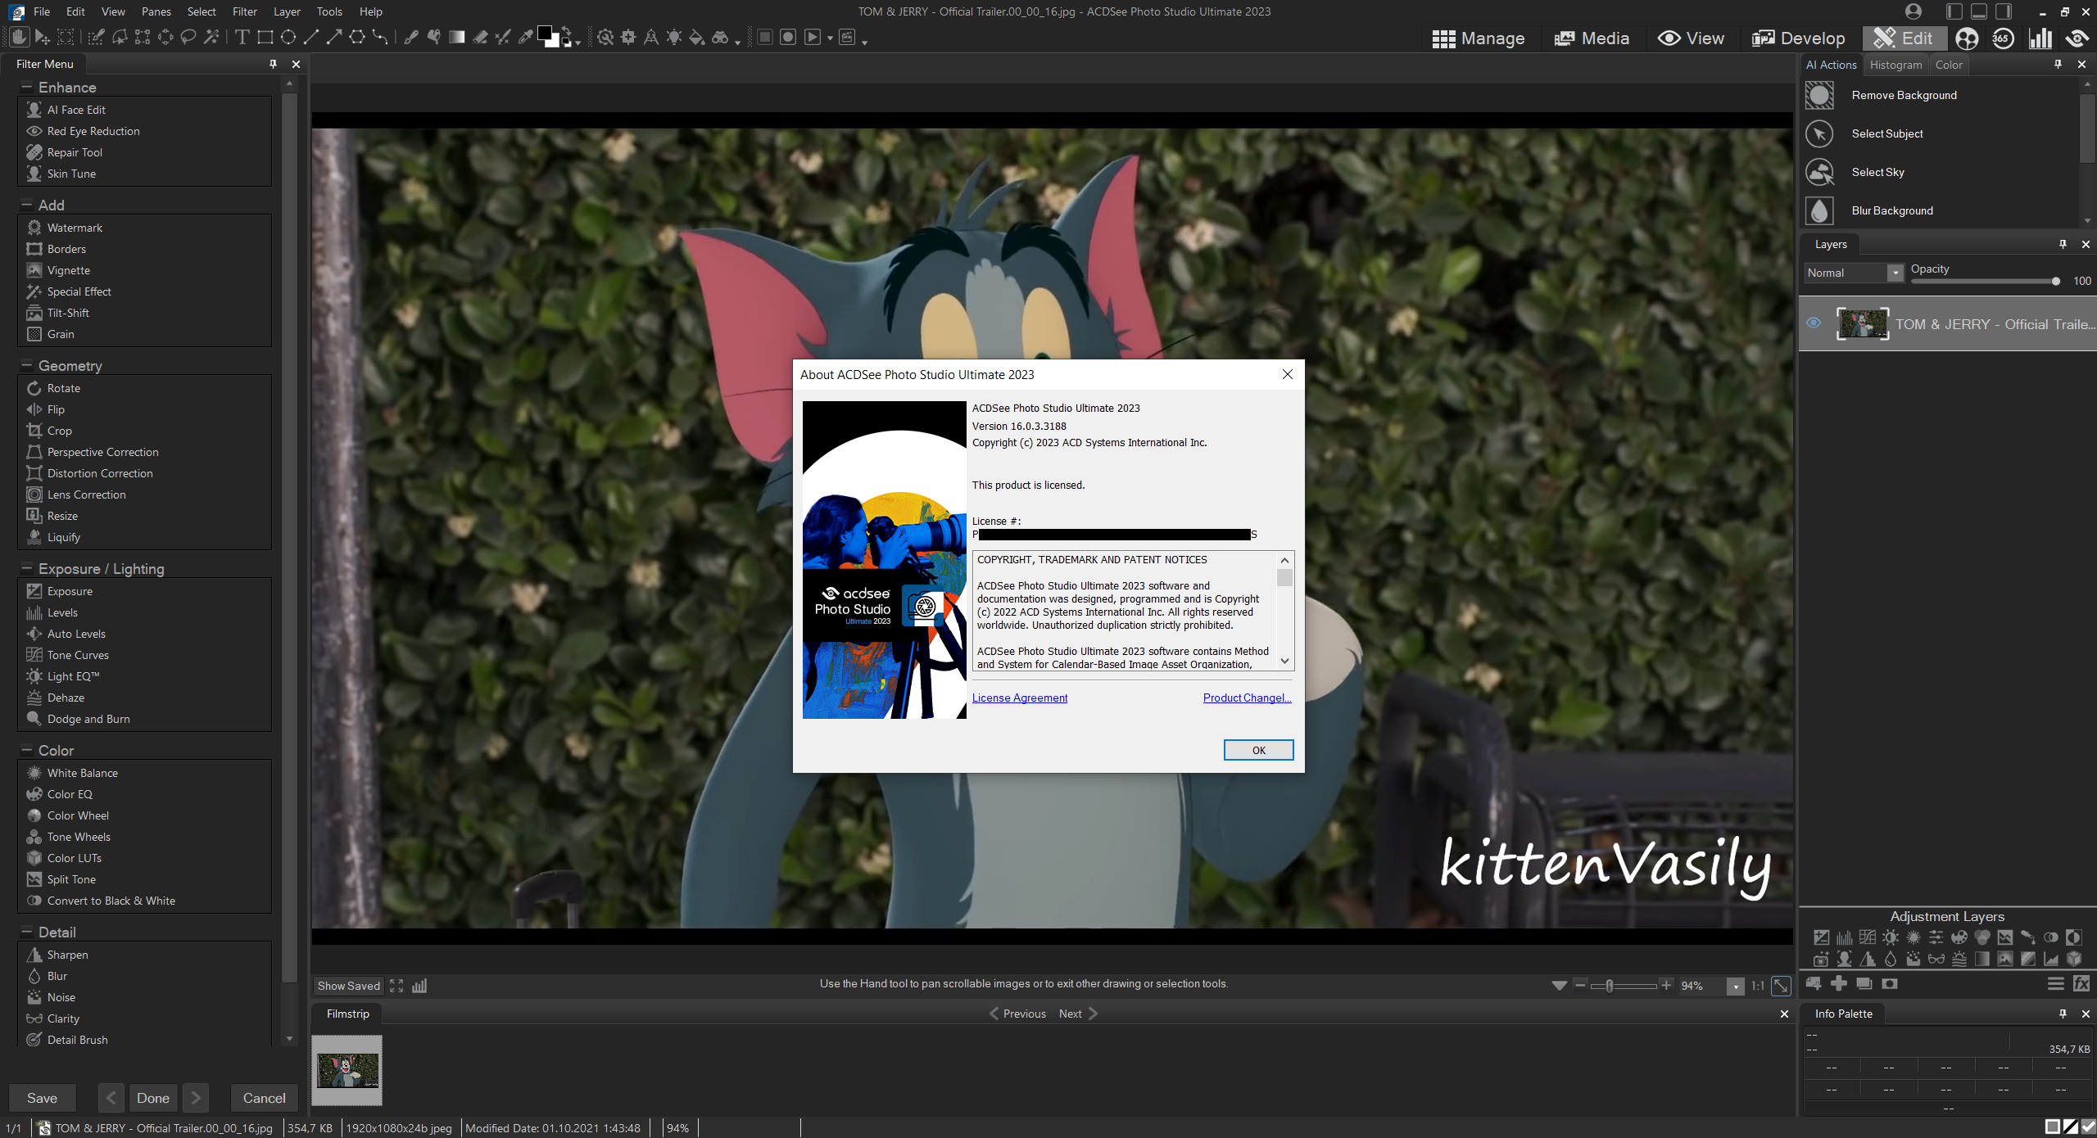Viewport: 2097px width, 1138px height.
Task: Duplicate the layer with stacked-rectangles icon
Action: (x=1864, y=983)
